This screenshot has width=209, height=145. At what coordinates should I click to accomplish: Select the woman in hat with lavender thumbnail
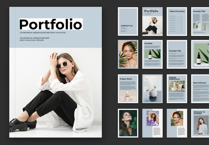coord(153,123)
